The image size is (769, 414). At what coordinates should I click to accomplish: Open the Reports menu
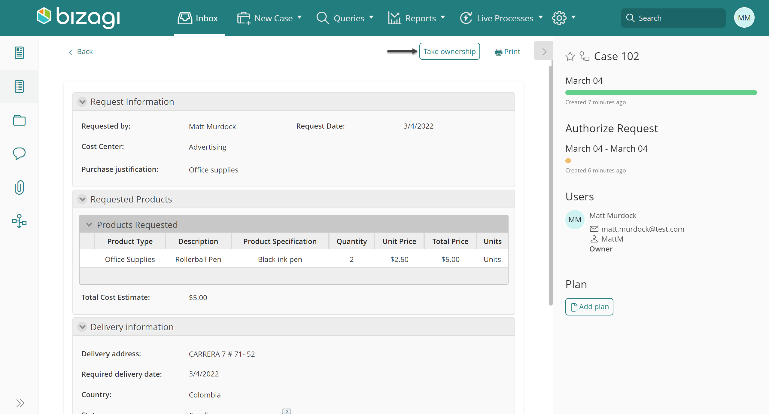(418, 18)
